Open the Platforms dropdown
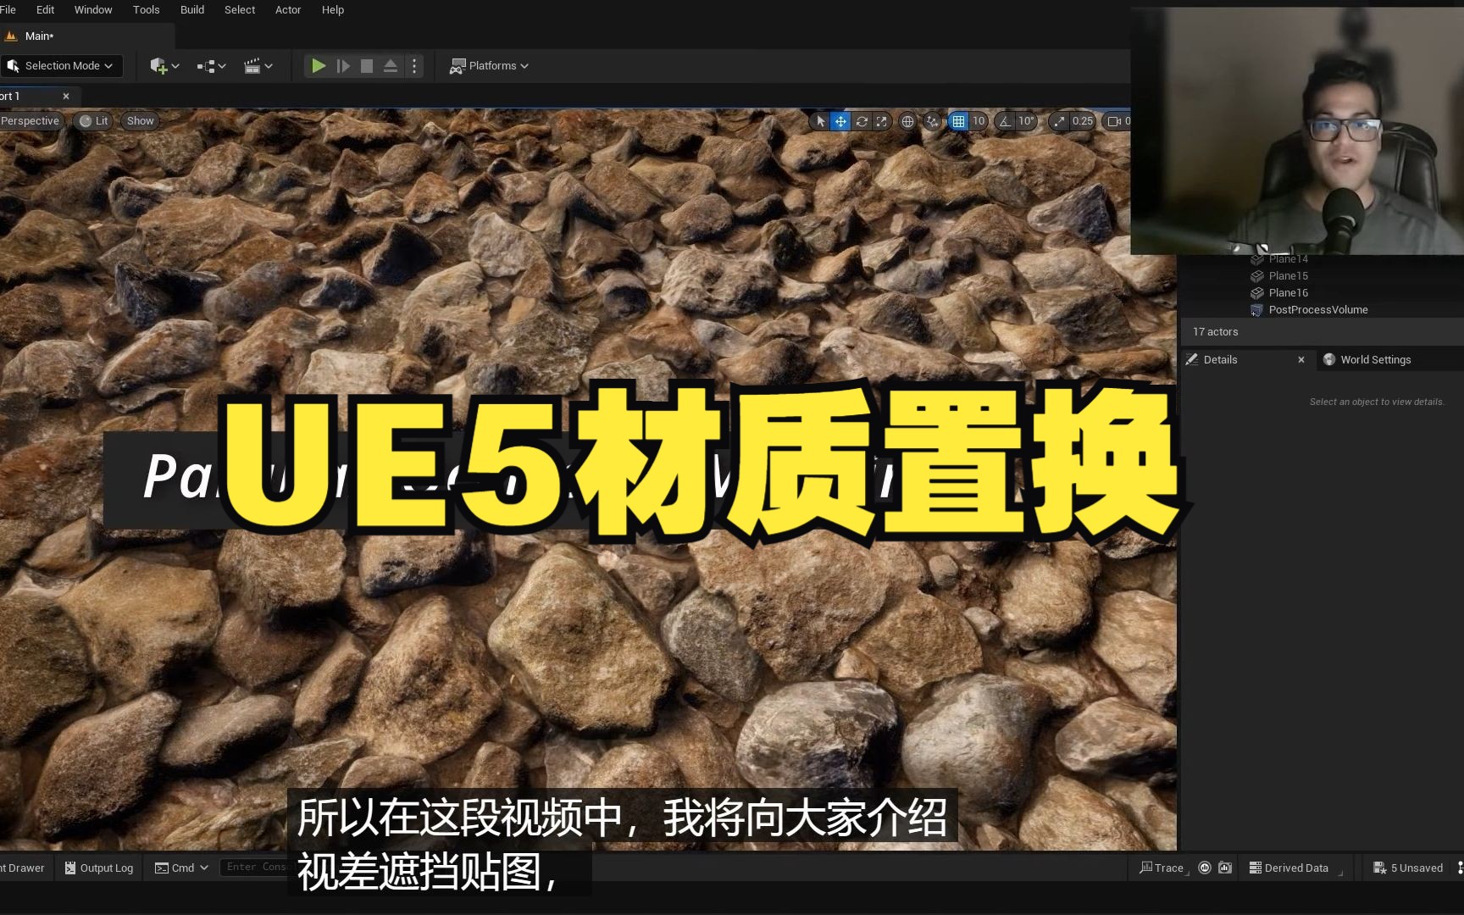Viewport: 1464px width, 915px height. [489, 65]
